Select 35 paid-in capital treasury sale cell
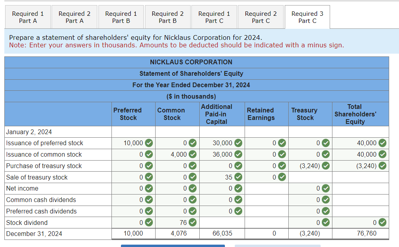Screen dimensions: 399x247 point(222,177)
